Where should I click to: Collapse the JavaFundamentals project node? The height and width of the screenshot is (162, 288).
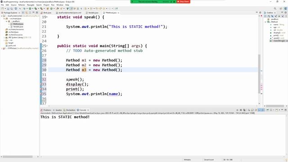(2, 16)
